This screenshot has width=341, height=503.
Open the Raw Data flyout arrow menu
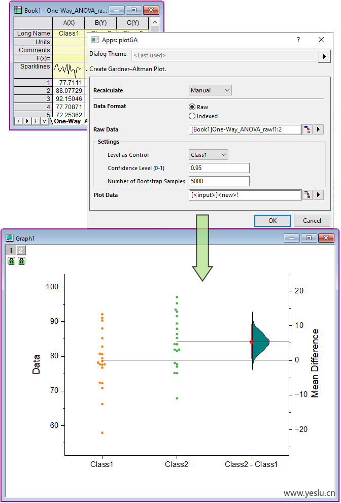coord(318,129)
